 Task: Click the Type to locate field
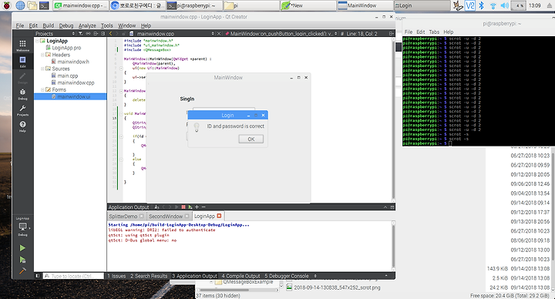click(x=74, y=276)
